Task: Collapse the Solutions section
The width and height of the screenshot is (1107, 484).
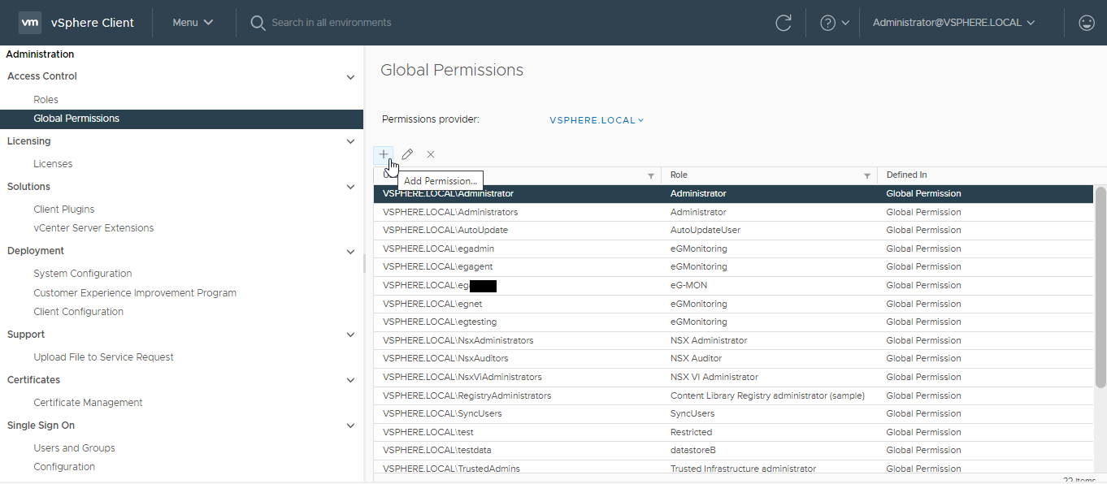Action: (350, 187)
